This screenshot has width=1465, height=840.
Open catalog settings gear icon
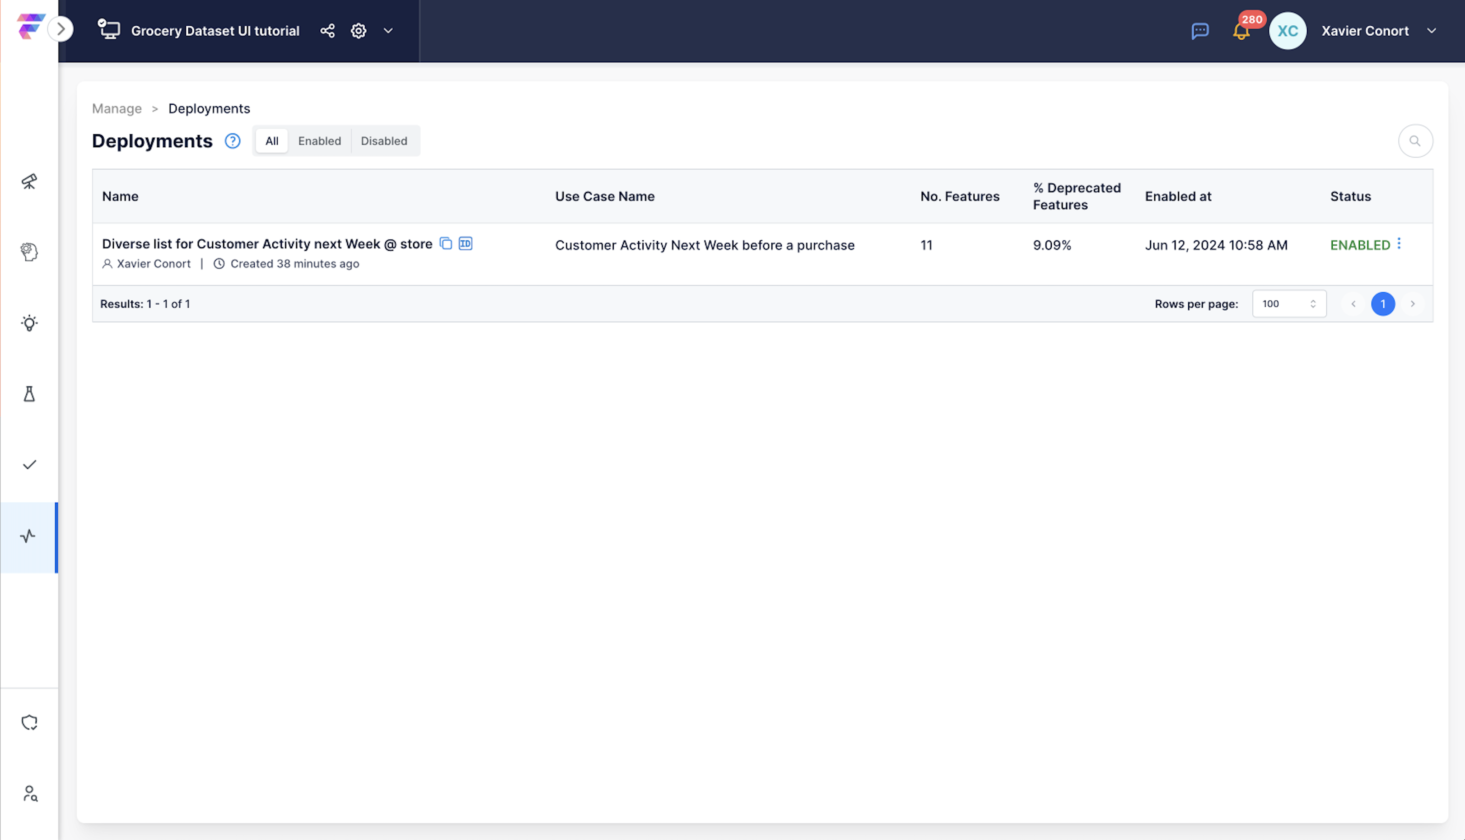pos(359,31)
